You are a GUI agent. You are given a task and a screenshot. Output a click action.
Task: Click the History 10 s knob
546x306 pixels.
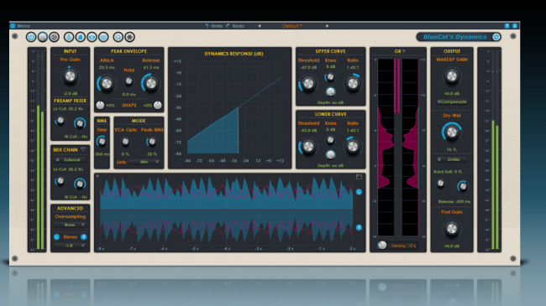(x=382, y=245)
